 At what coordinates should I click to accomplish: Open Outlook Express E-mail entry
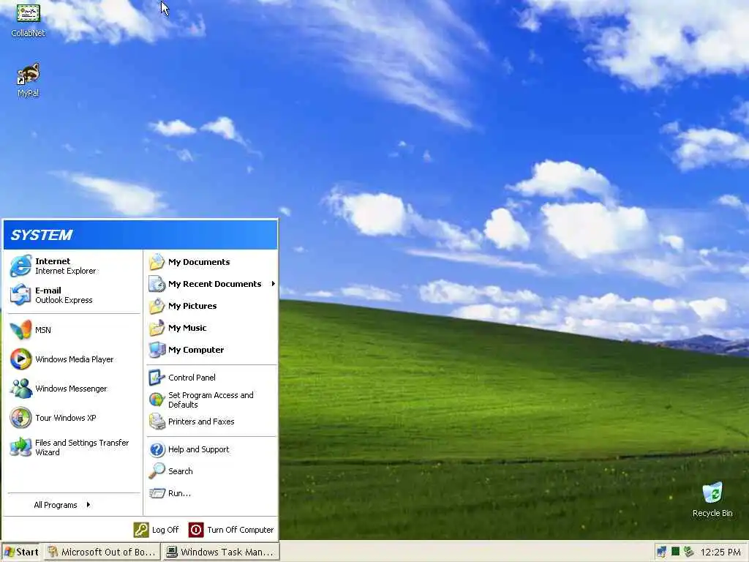tap(74, 296)
